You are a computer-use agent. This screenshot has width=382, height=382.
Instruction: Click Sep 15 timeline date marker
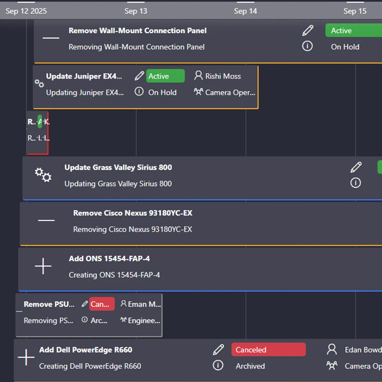coord(355,11)
